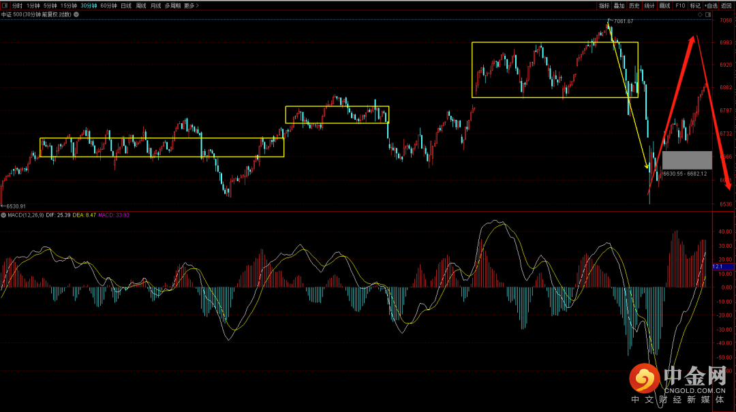The width and height of the screenshot is (736, 412).
Task: Open the 画线 drawing tools
Action: 664,5
